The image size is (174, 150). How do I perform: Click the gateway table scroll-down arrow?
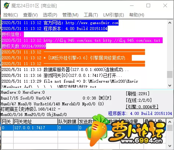170,146
